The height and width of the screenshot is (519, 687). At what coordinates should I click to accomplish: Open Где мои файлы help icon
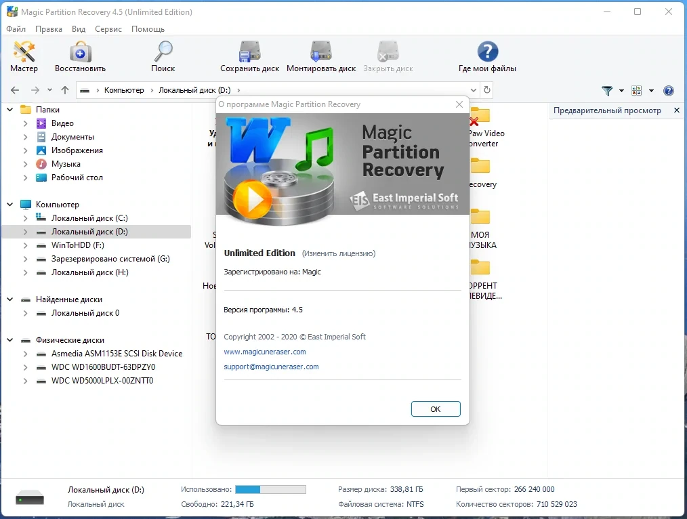coord(487,57)
